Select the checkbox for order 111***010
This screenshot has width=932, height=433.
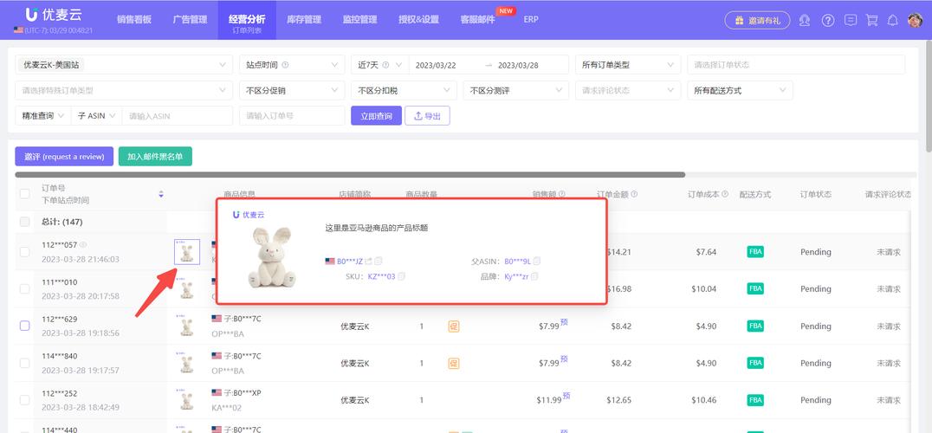[25, 288]
